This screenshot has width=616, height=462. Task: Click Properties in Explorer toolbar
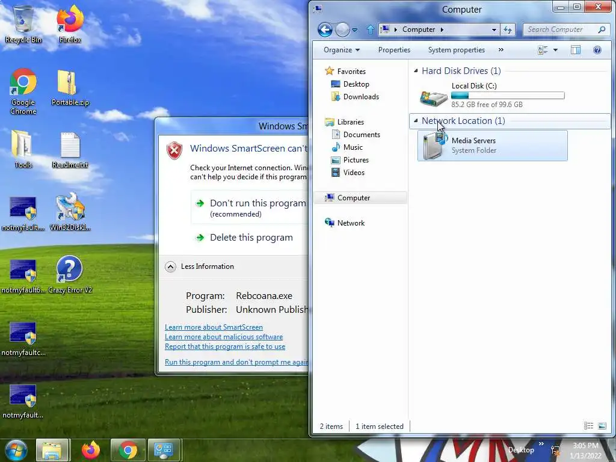click(394, 50)
